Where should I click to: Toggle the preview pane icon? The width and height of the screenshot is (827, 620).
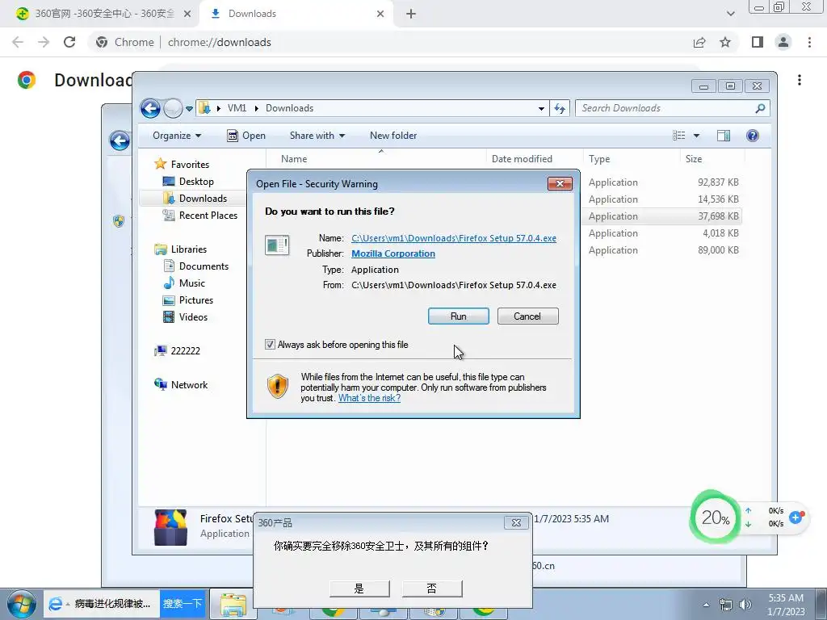[724, 136]
